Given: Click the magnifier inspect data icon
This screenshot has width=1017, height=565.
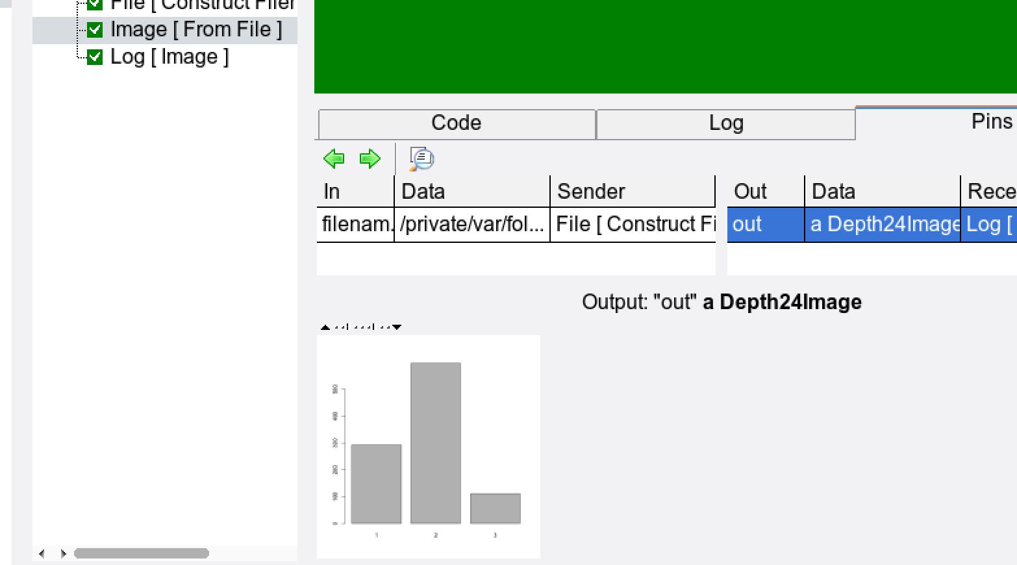Looking at the screenshot, I should (421, 158).
